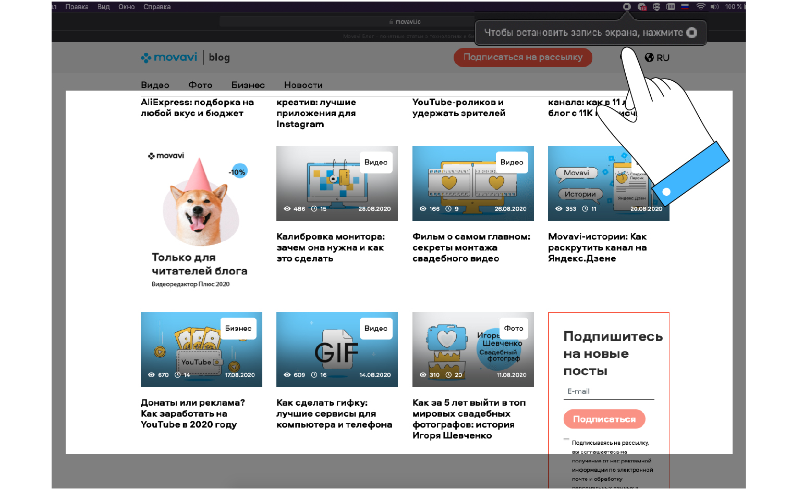This screenshot has width=791, height=489.
Task: Tick the newsletter consent checkbox
Action: tap(566, 440)
